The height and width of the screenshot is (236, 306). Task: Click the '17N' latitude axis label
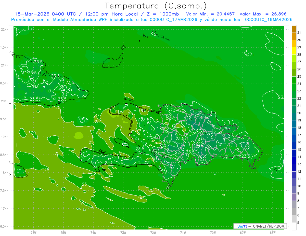coord(4,209)
